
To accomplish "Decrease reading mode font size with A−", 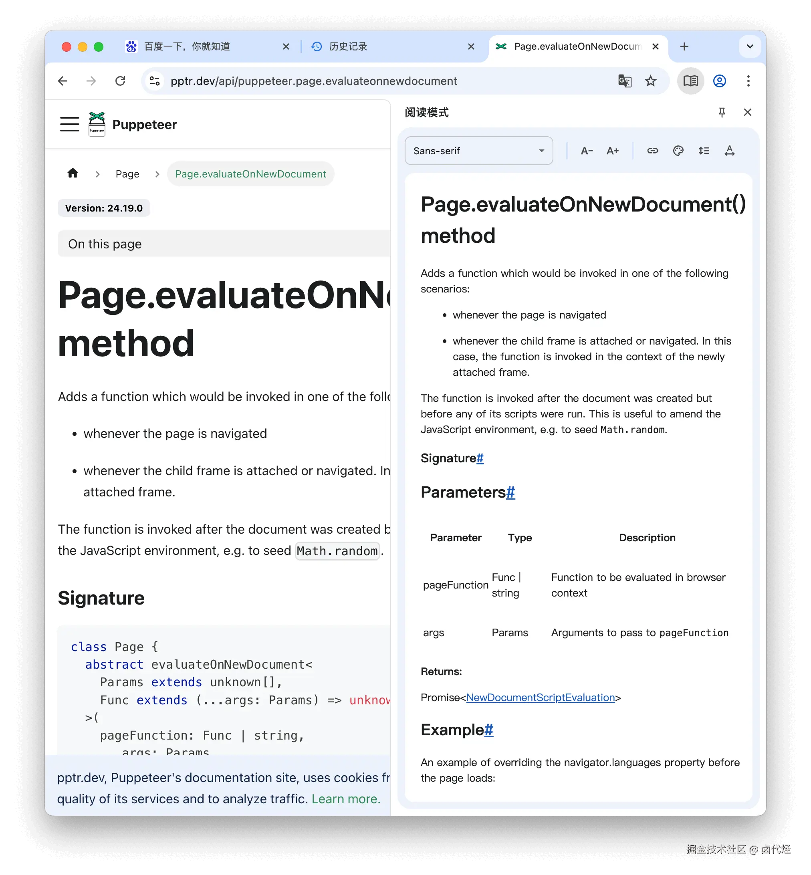I will 587,151.
